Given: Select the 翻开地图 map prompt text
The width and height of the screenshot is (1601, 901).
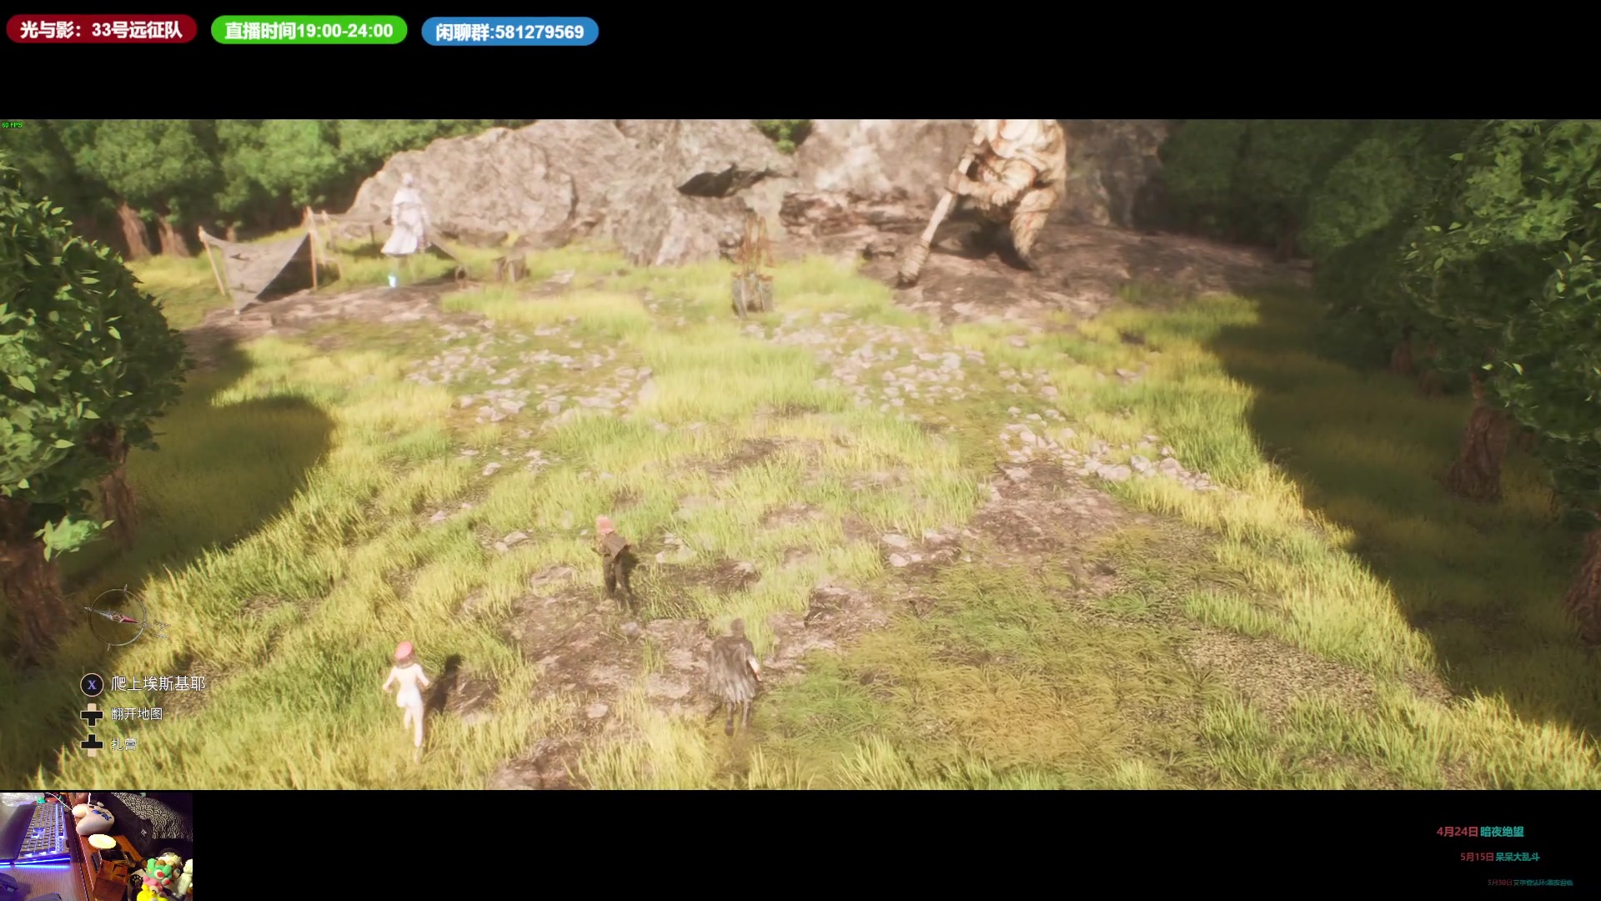Looking at the screenshot, I should 137,714.
